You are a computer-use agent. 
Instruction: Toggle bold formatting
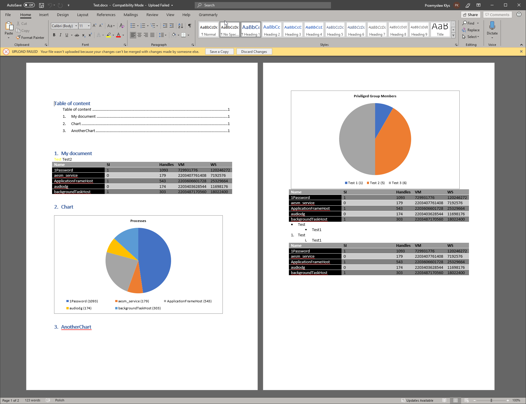54,35
